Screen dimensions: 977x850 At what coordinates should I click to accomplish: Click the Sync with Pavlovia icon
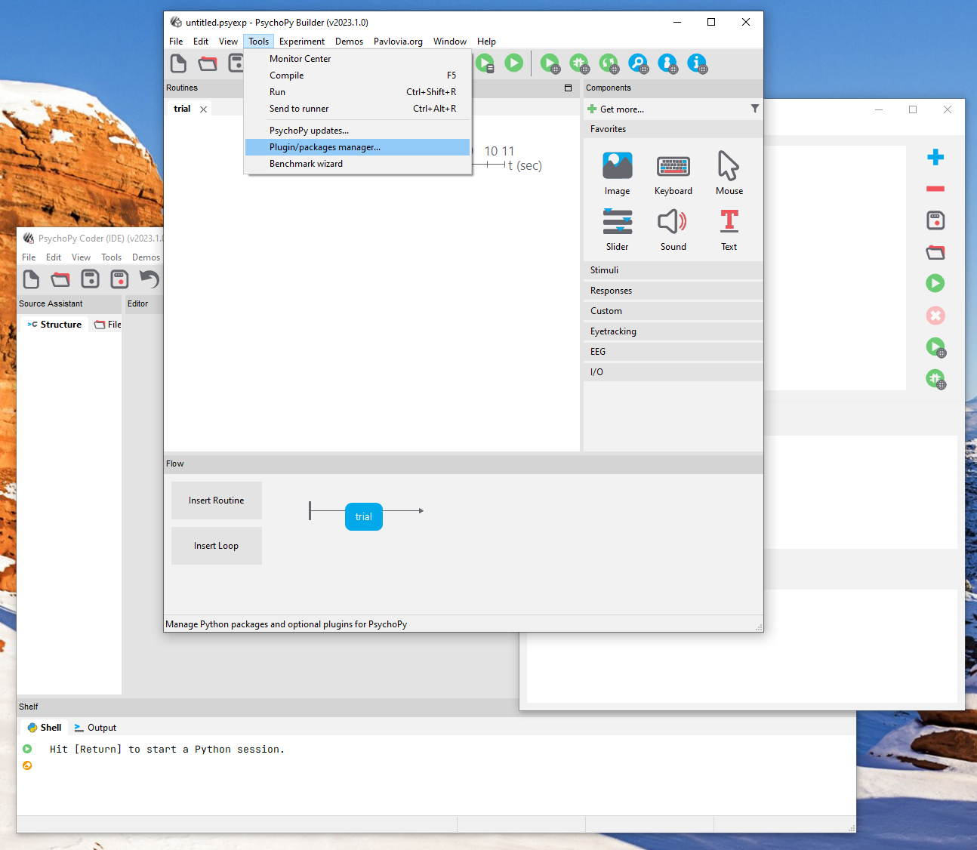pyautogui.click(x=609, y=63)
